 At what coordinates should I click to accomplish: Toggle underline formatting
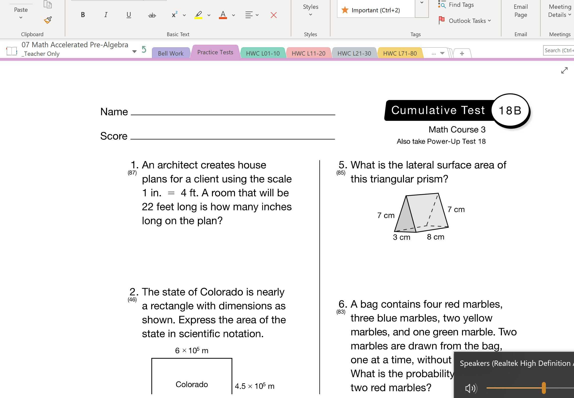[129, 15]
